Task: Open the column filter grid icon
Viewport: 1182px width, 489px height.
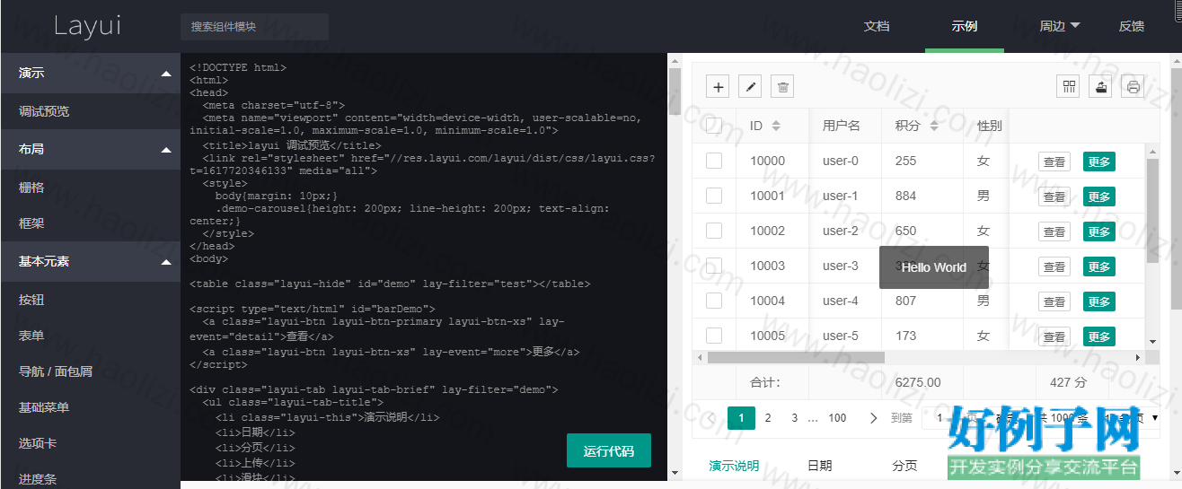Action: point(1069,86)
